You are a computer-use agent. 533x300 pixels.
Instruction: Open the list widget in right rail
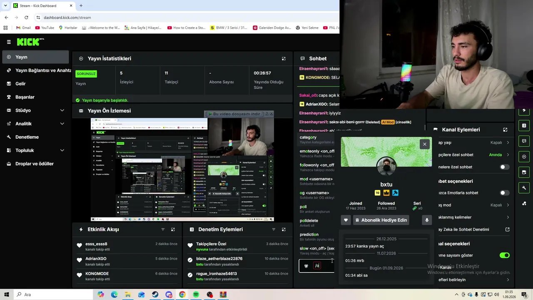[524, 125]
